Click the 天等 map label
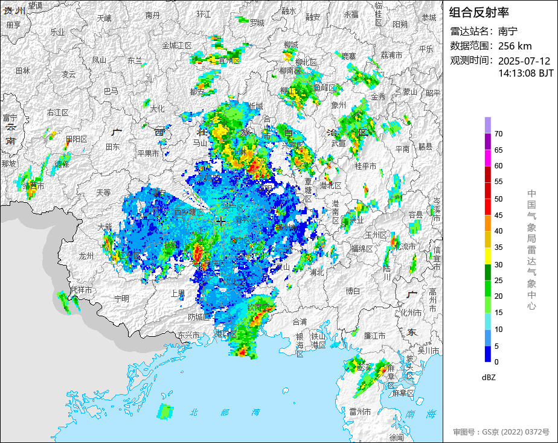Image resolution: width=558 pixels, height=443 pixels. 103,193
